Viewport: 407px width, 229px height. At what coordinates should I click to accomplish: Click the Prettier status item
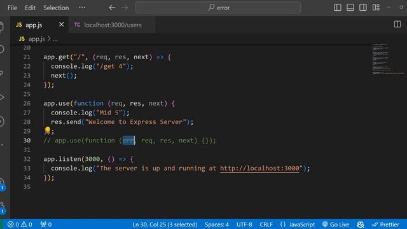[x=385, y=225]
